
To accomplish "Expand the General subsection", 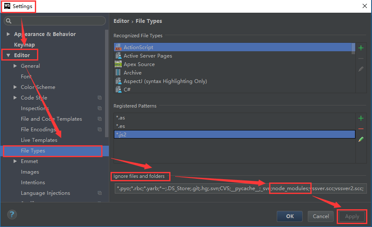I will click(15, 66).
